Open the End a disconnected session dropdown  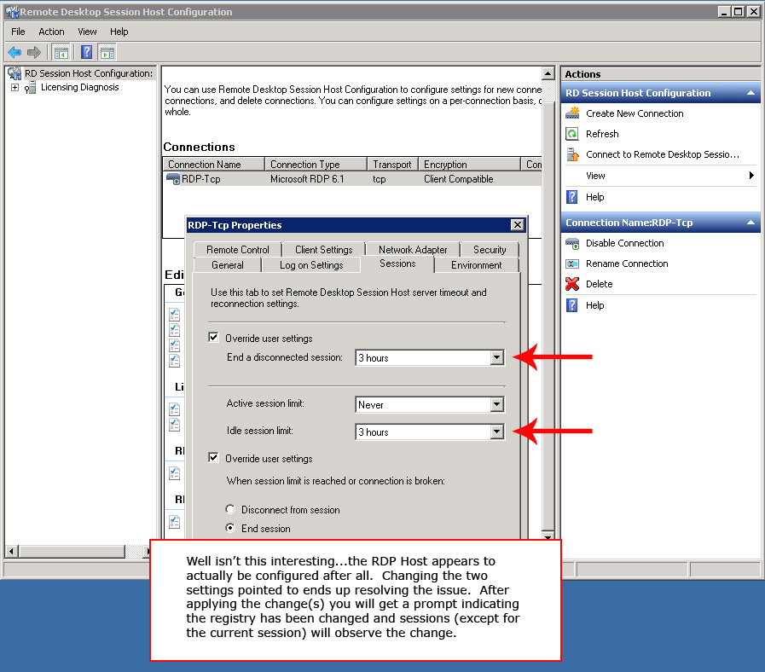(x=496, y=357)
